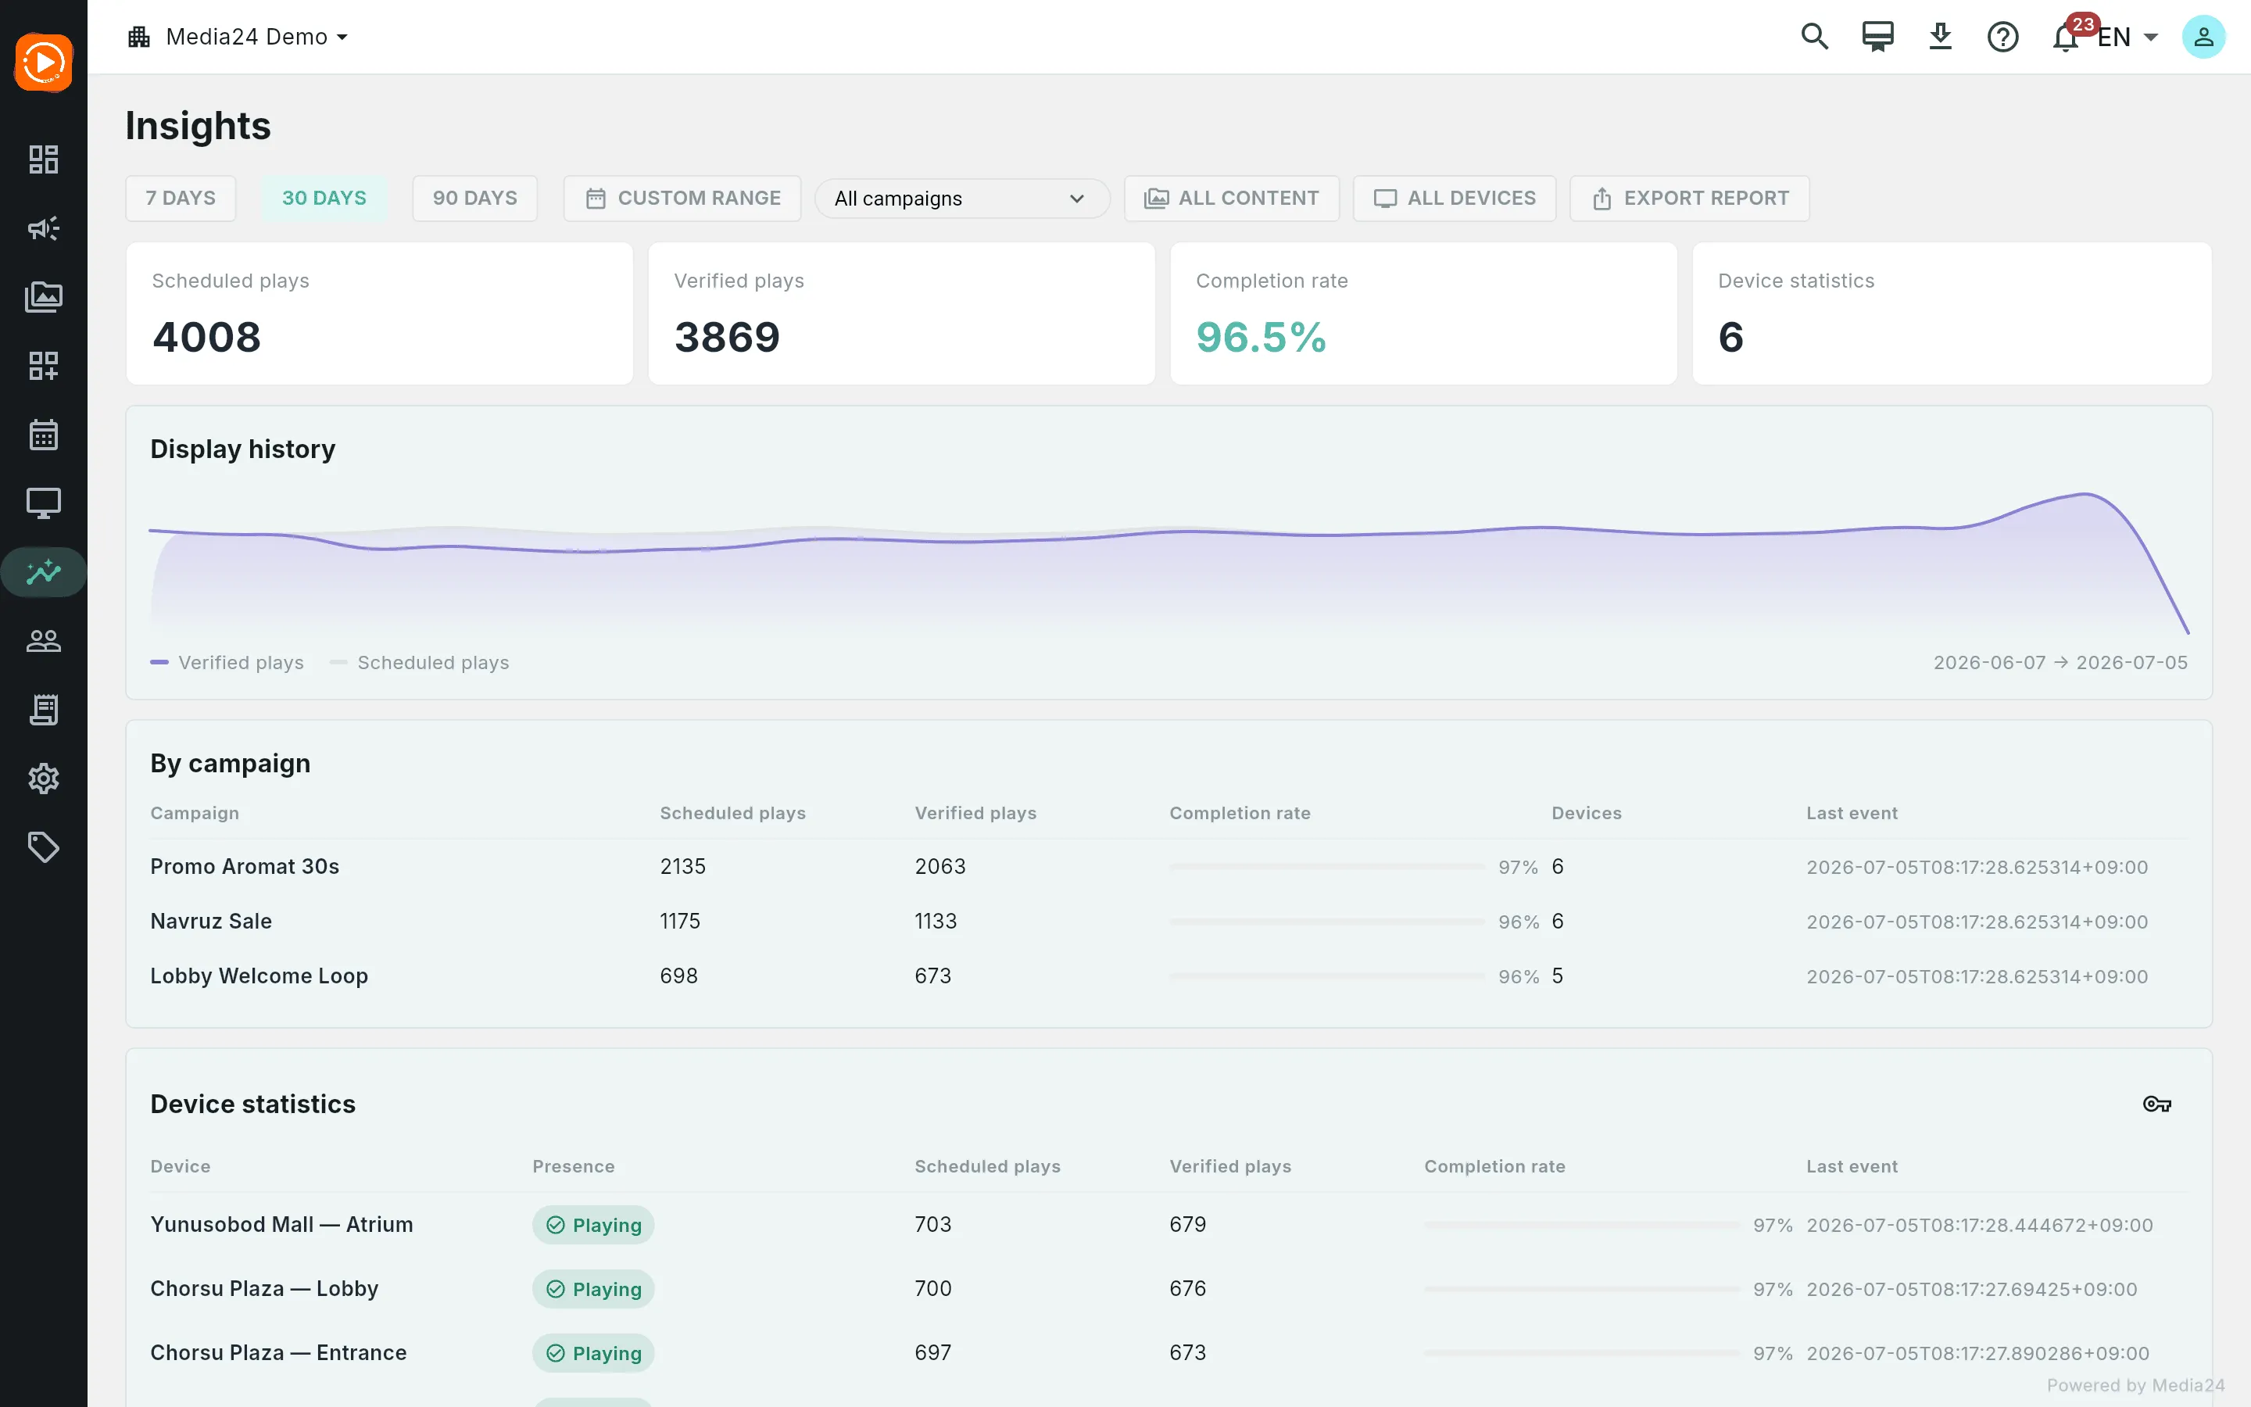Click the display card icon in header
The width and height of the screenshot is (2251, 1407).
(x=1877, y=36)
